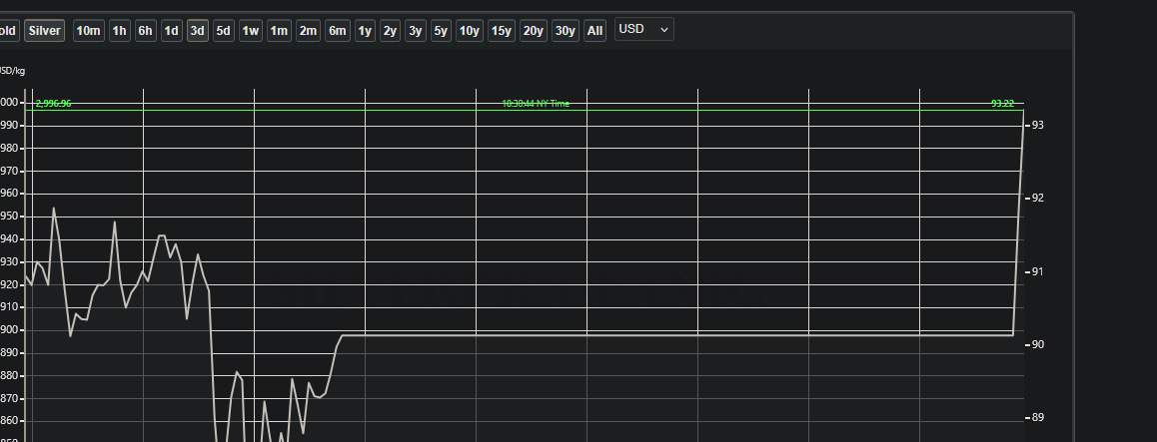Choose the 6m range button
This screenshot has width=1157, height=442.
pyautogui.click(x=338, y=31)
